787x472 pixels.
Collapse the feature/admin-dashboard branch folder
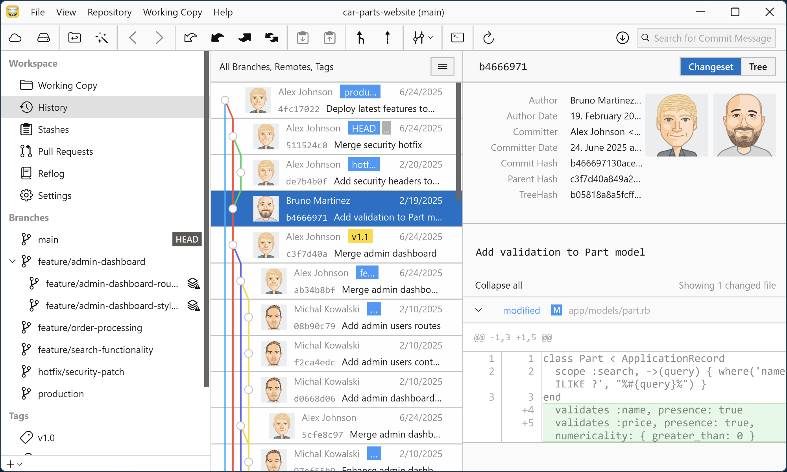[x=13, y=261]
